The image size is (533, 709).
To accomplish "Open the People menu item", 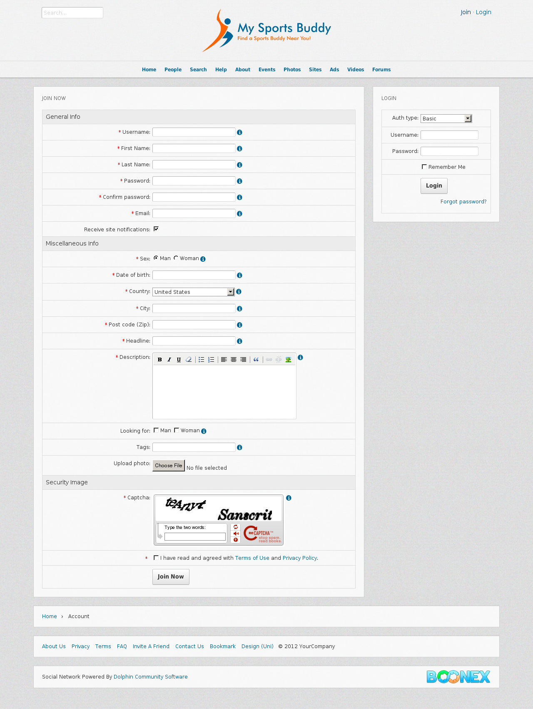I will 173,70.
